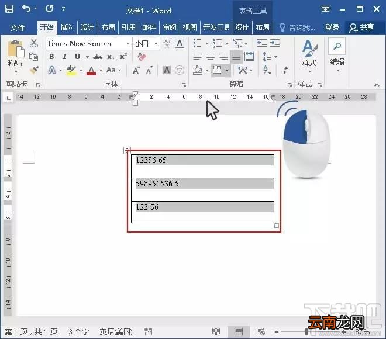Align text to the left
386x339 pixels.
point(198,57)
